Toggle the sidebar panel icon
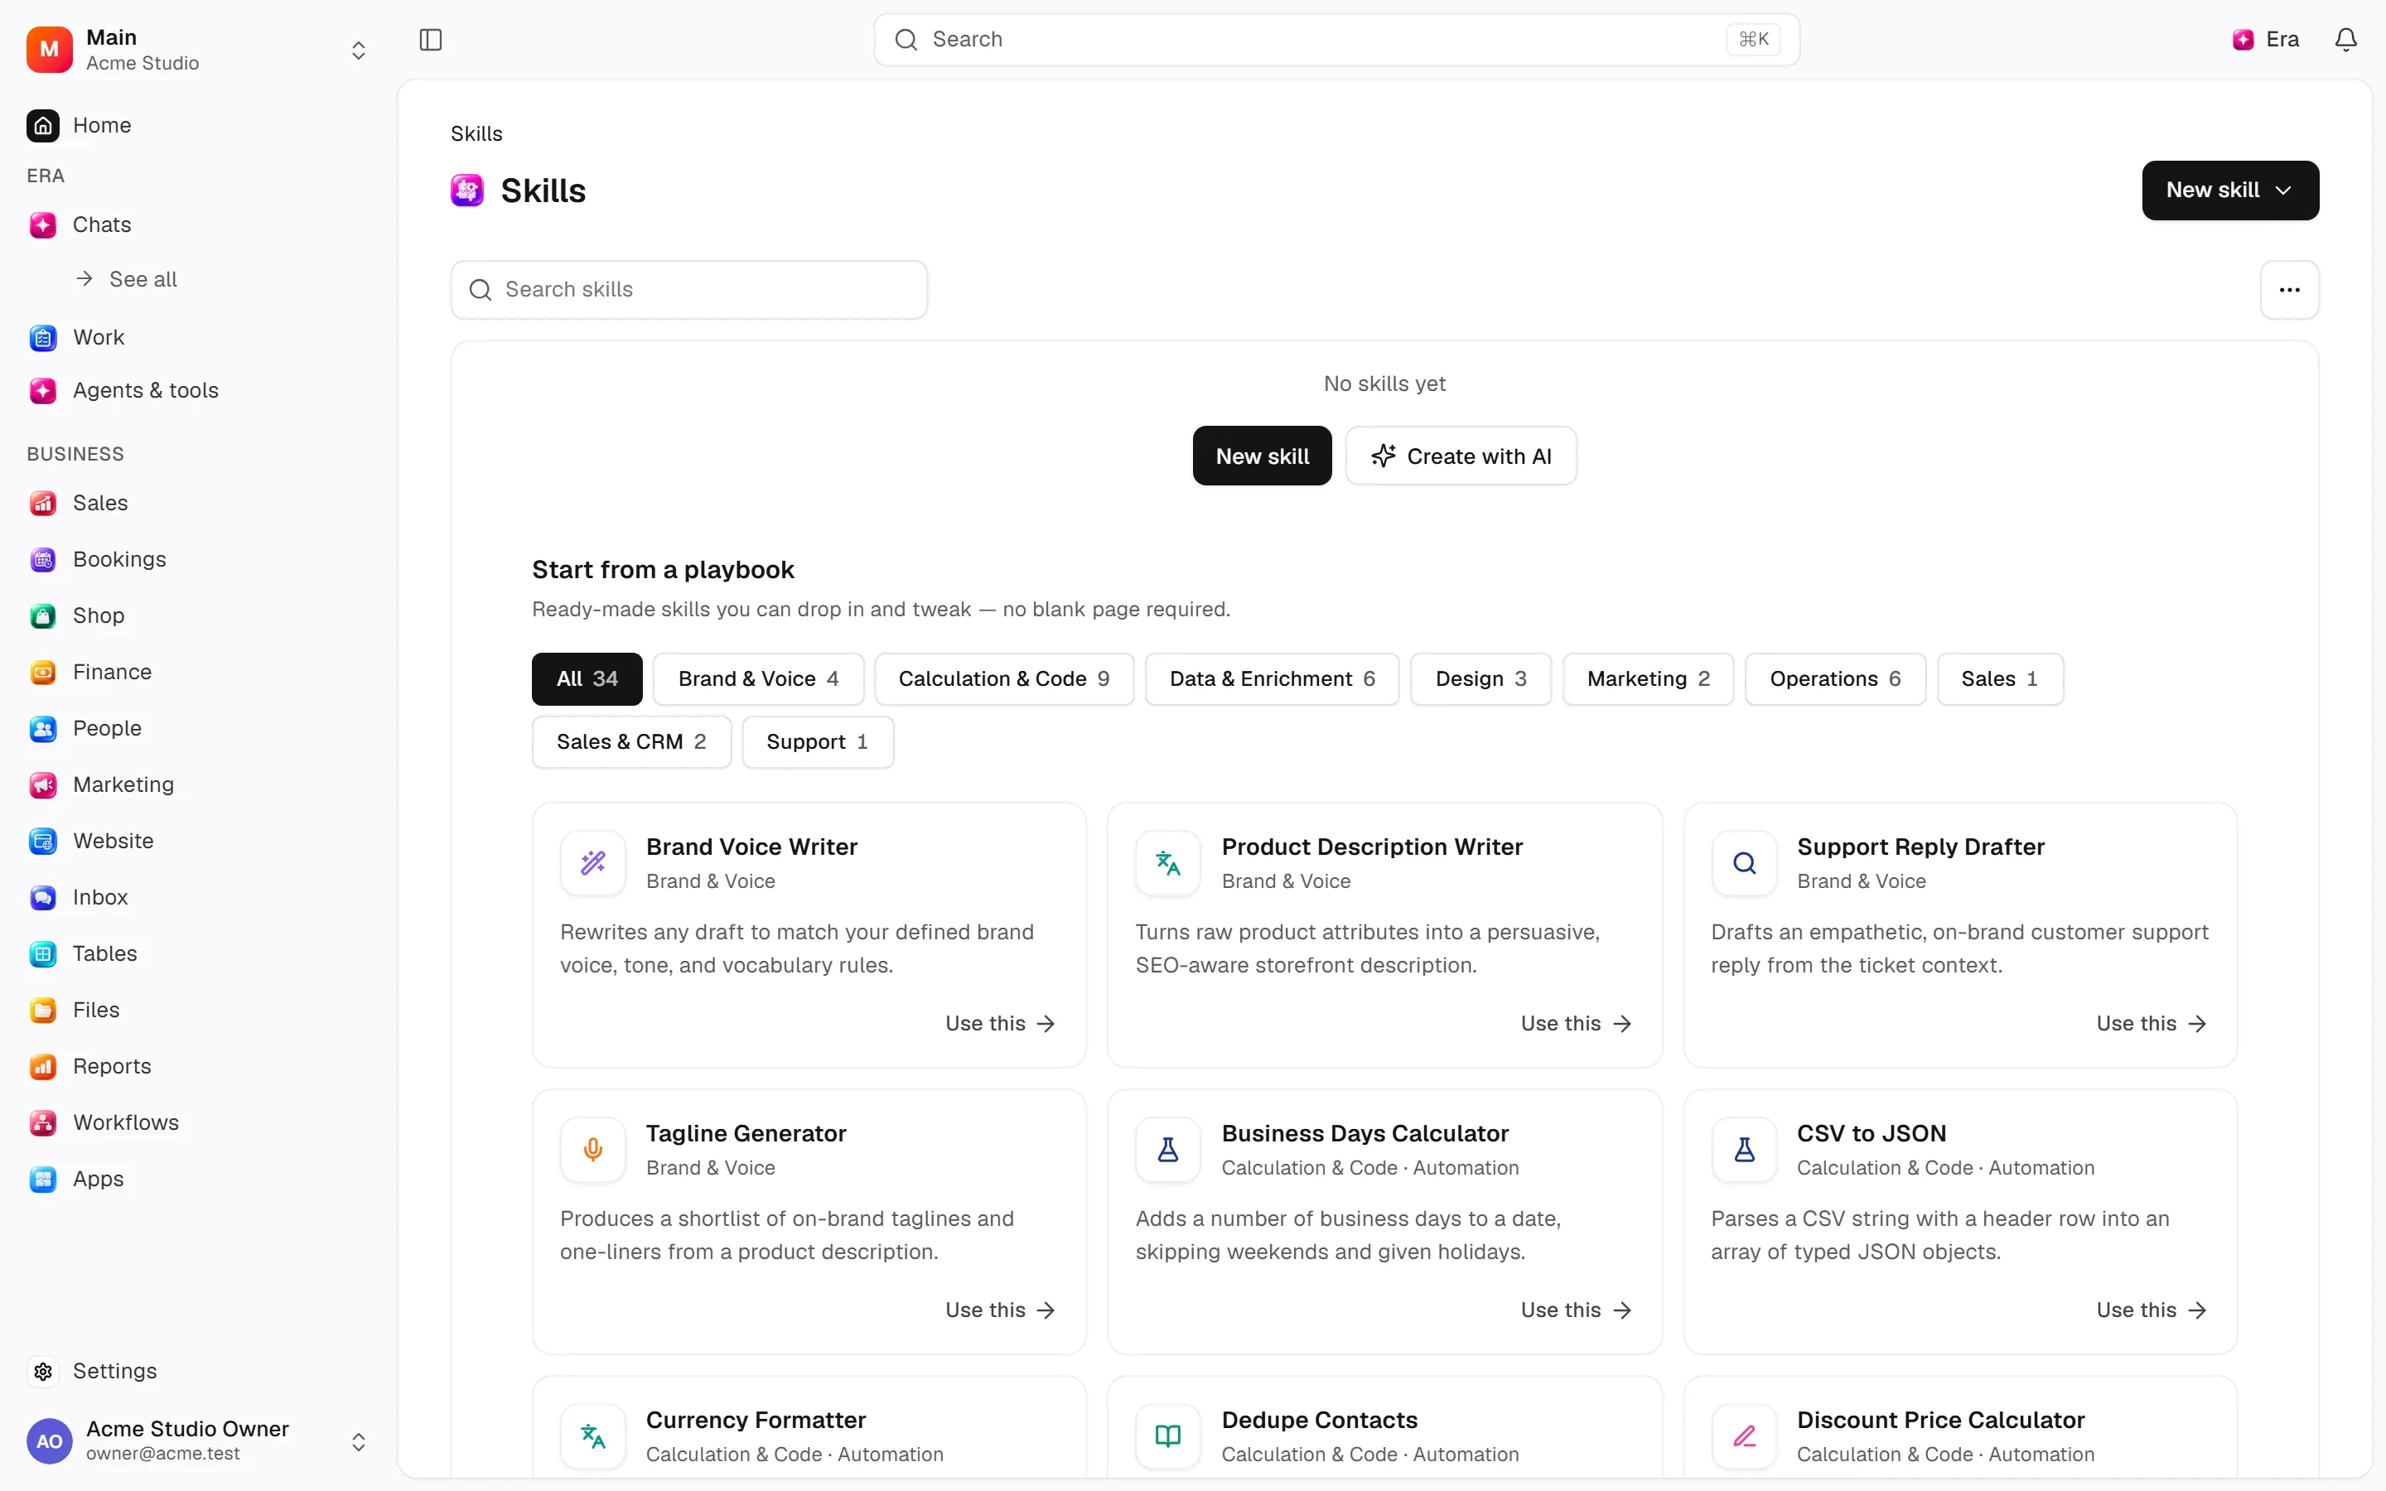2386x1491 pixels. click(431, 40)
